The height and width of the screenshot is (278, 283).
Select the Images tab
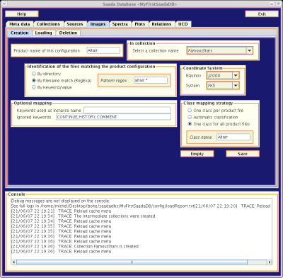click(x=98, y=24)
